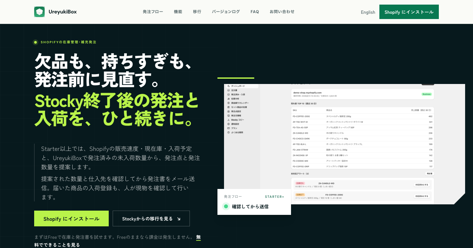The width and height of the screenshot is (473, 248).
Task: Open the お問い合わせ nav item
Action: [282, 12]
